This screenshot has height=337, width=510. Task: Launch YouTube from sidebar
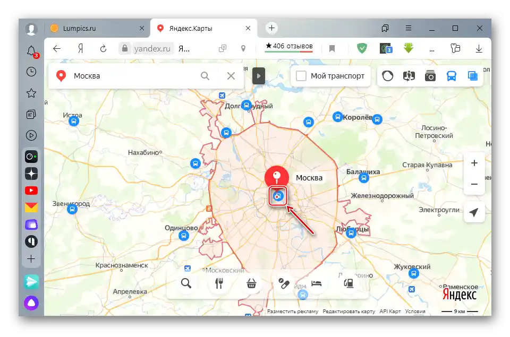[31, 191]
